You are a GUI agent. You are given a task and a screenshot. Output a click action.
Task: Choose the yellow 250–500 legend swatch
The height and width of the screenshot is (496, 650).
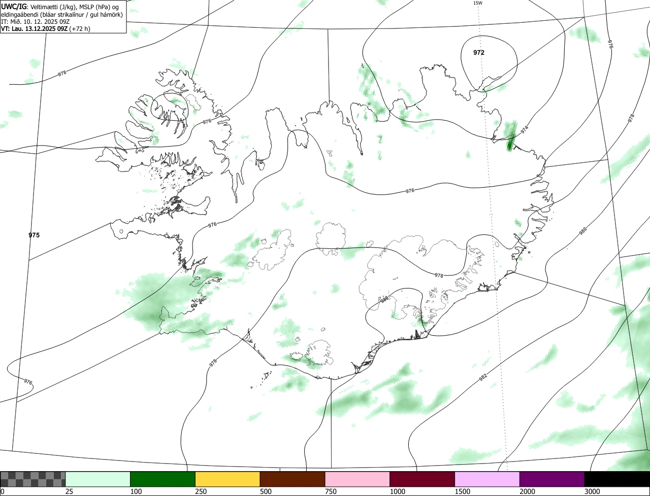(227, 479)
